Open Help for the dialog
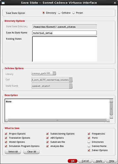 pyautogui.click(x=111, y=161)
